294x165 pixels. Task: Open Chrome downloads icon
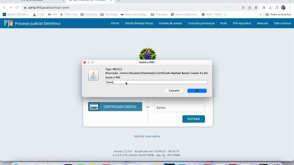[x=271, y=7]
